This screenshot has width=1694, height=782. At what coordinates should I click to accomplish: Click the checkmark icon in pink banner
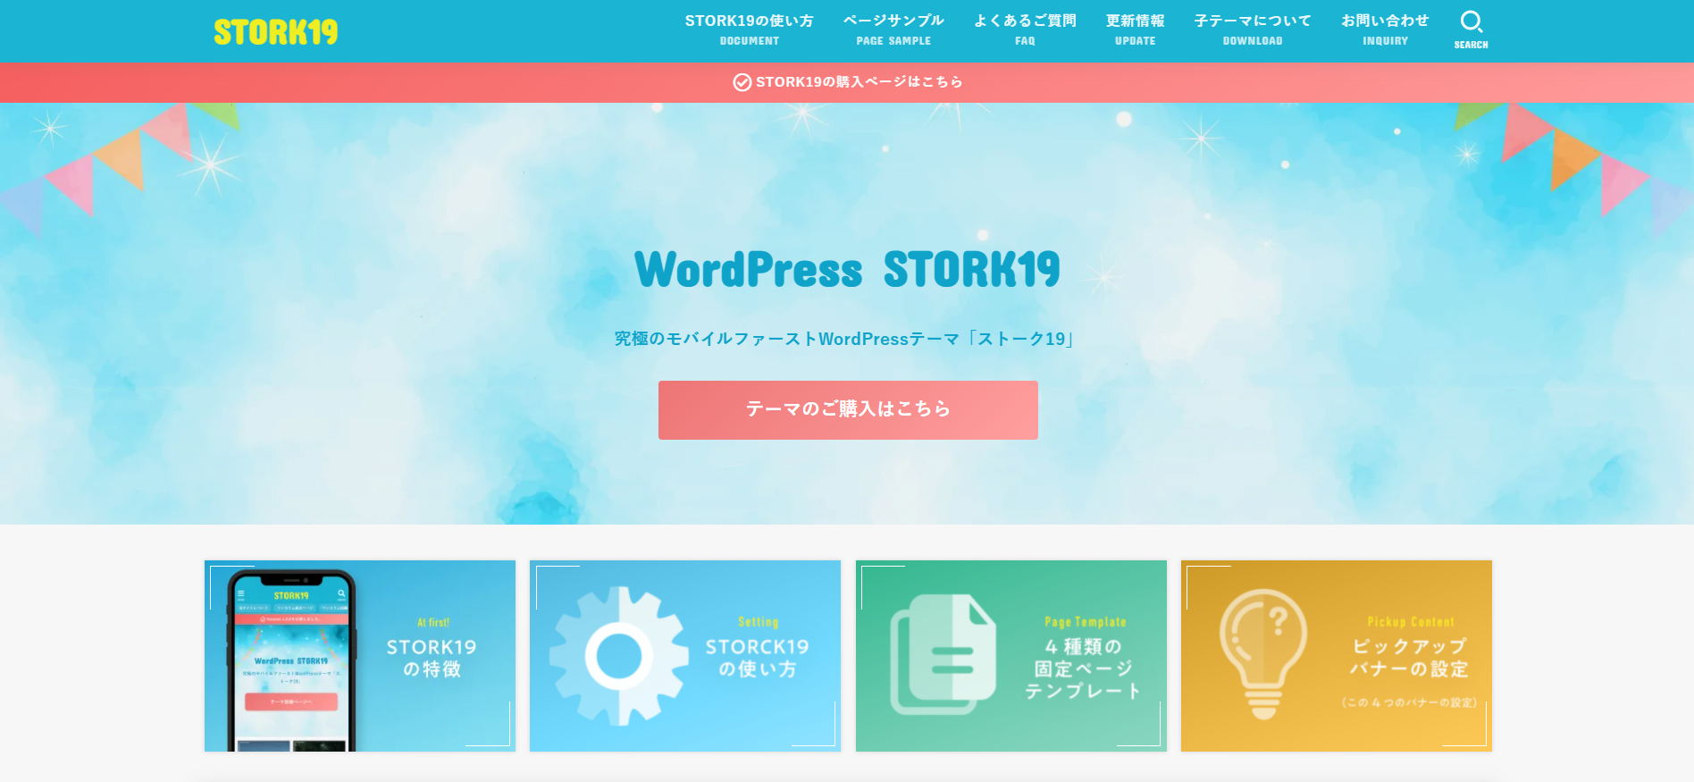pos(742,82)
